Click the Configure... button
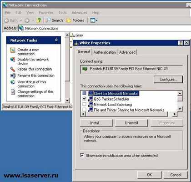This screenshot has height=182, width=191. (x=168, y=79)
